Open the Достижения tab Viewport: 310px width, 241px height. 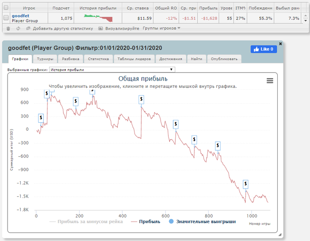point(171,59)
